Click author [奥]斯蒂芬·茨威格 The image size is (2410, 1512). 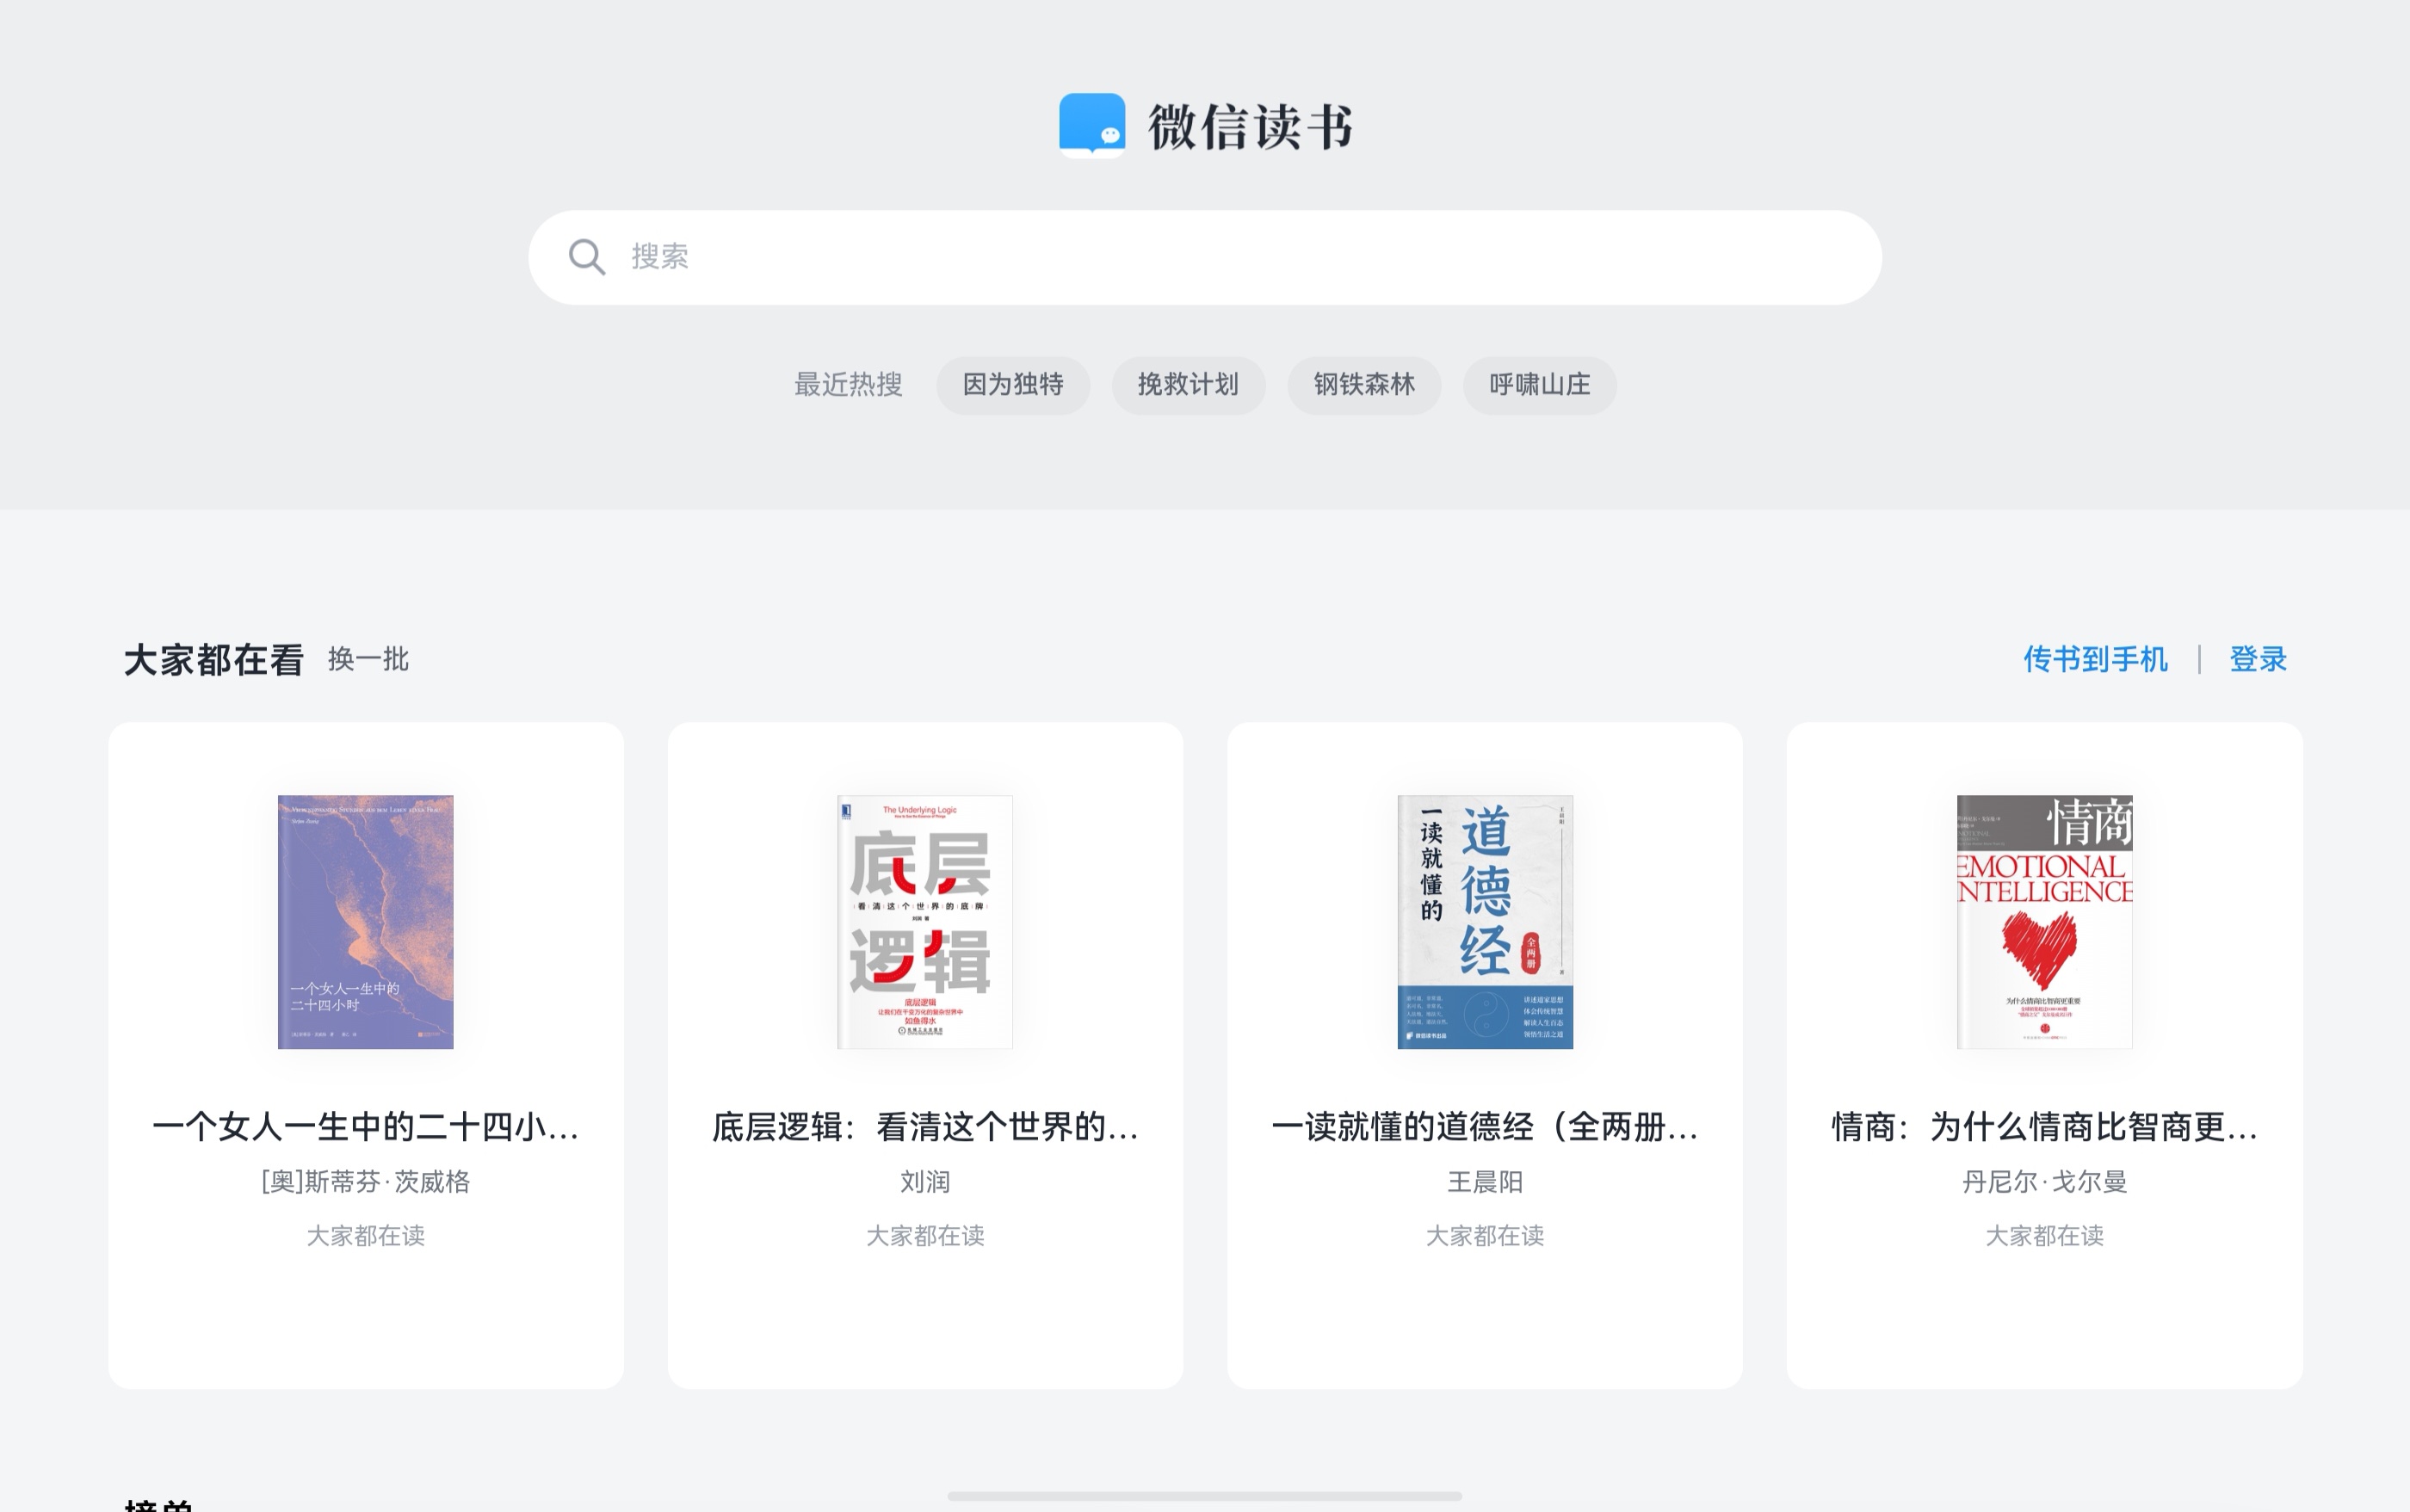(x=366, y=1182)
